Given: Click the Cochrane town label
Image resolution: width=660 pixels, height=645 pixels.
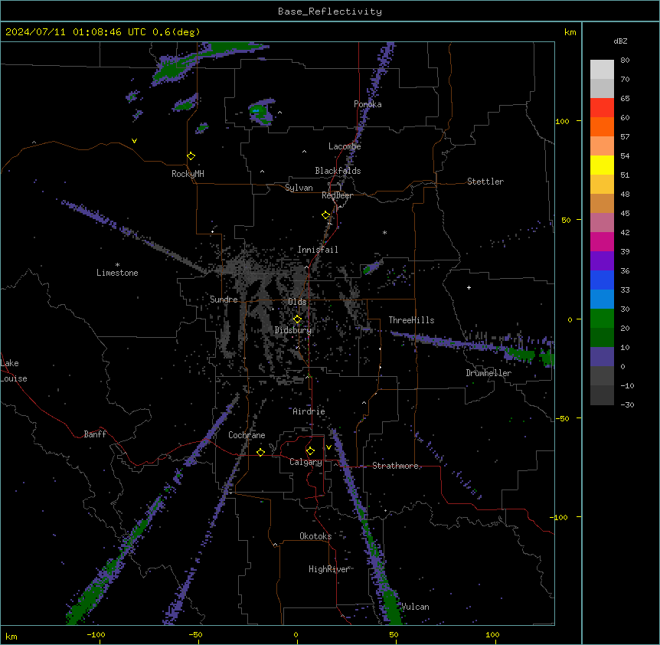Looking at the screenshot, I should coord(247,435).
